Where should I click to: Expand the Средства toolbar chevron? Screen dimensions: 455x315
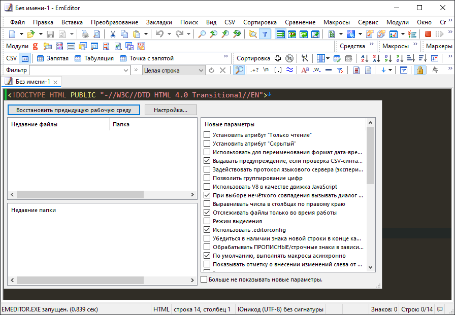coord(372,44)
